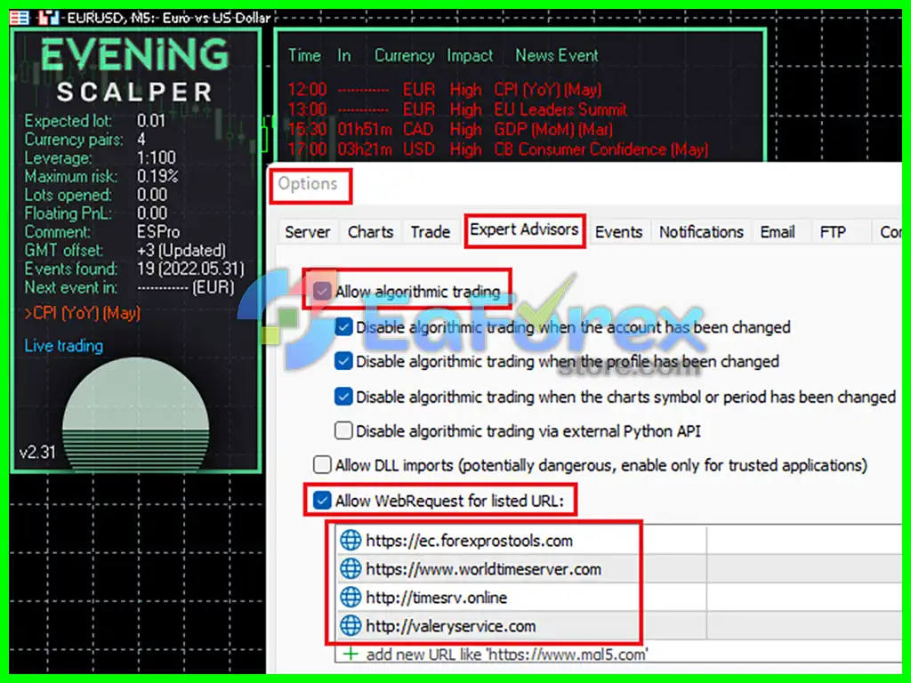Click the EU Leaders Summit news row
This screenshot has height=683, width=911.
coord(457,109)
